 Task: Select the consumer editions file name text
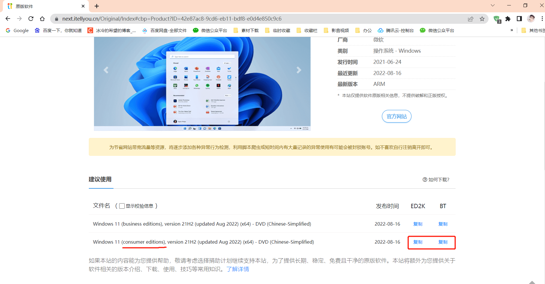pyautogui.click(x=203, y=242)
